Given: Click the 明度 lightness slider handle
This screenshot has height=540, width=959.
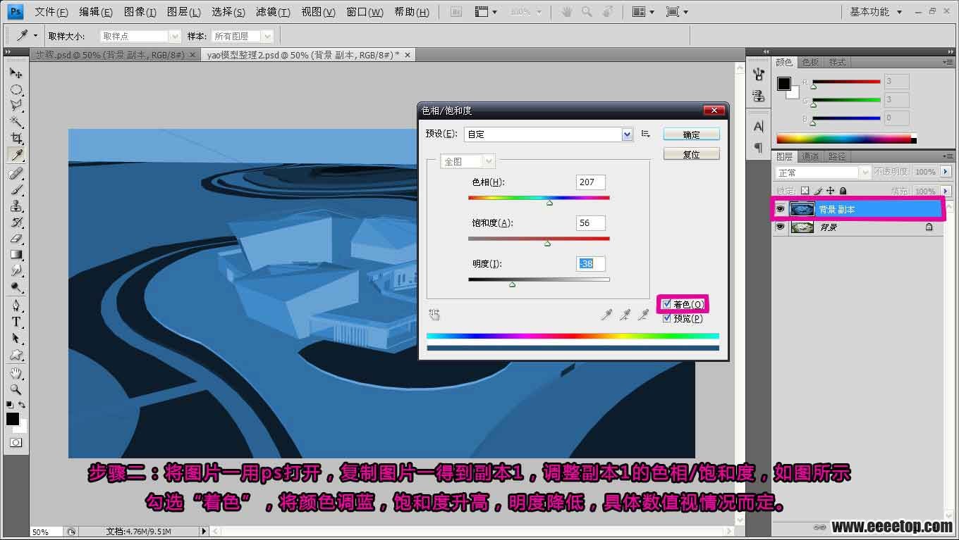Looking at the screenshot, I should (512, 284).
